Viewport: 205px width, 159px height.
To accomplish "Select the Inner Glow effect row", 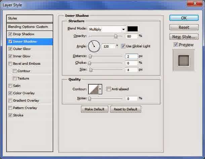I will tap(30, 56).
